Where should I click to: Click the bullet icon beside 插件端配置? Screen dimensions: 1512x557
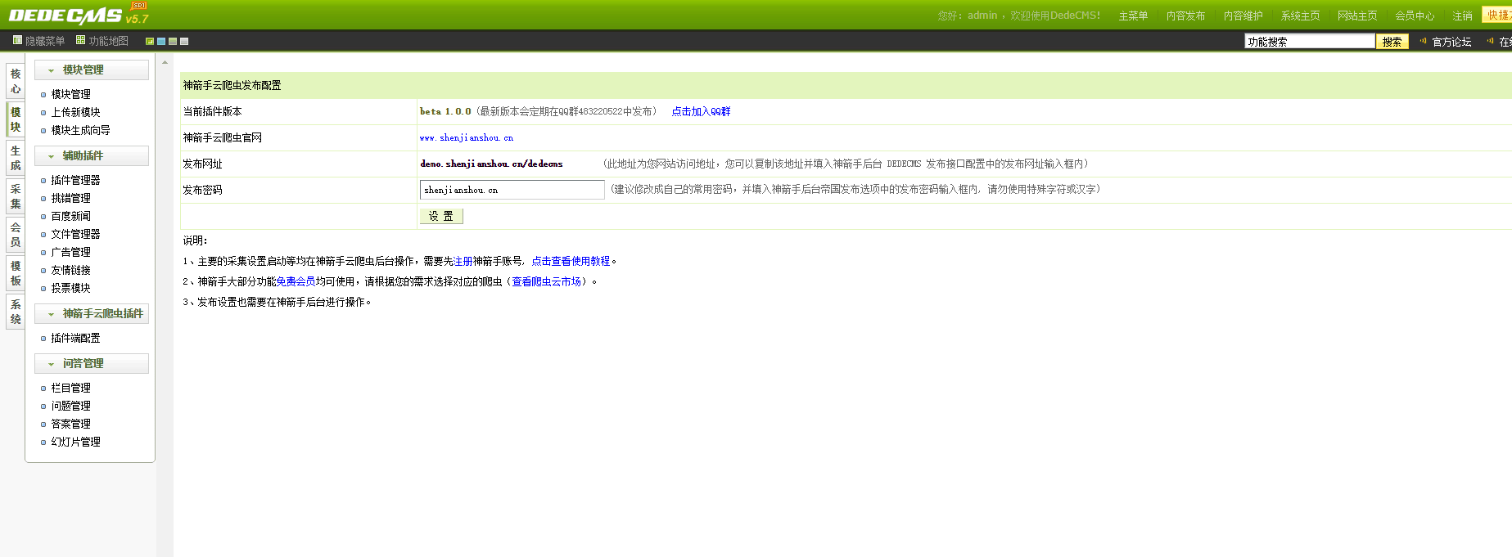tap(43, 339)
